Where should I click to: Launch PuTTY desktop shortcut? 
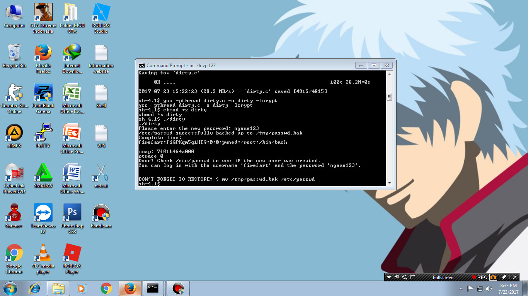pyautogui.click(x=43, y=136)
